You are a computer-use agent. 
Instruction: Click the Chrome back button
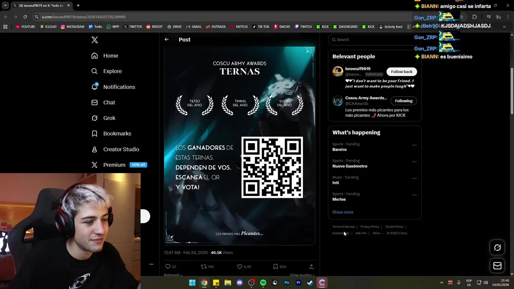click(x=6, y=17)
